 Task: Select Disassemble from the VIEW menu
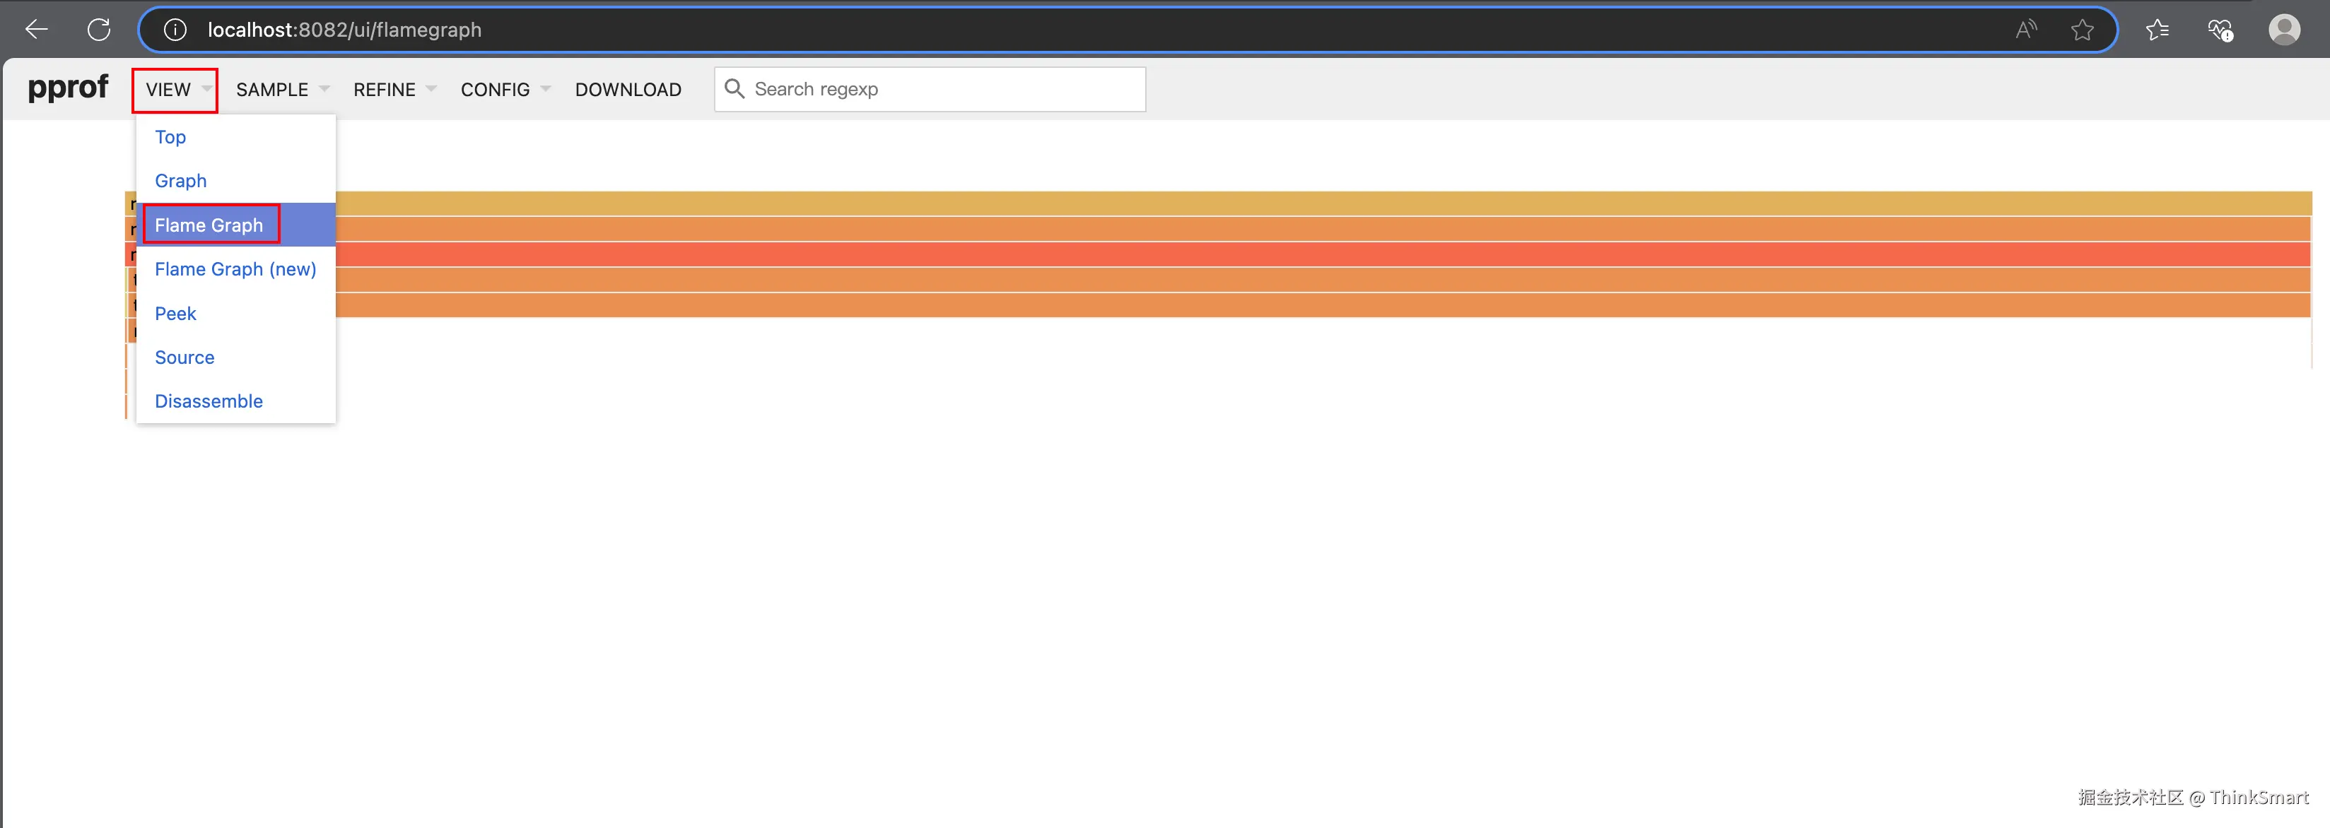pyautogui.click(x=208, y=401)
